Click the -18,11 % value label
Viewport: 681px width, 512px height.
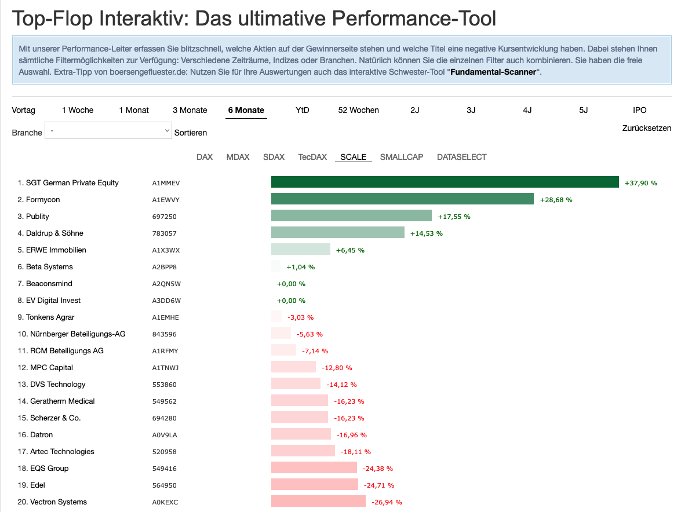tap(356, 452)
